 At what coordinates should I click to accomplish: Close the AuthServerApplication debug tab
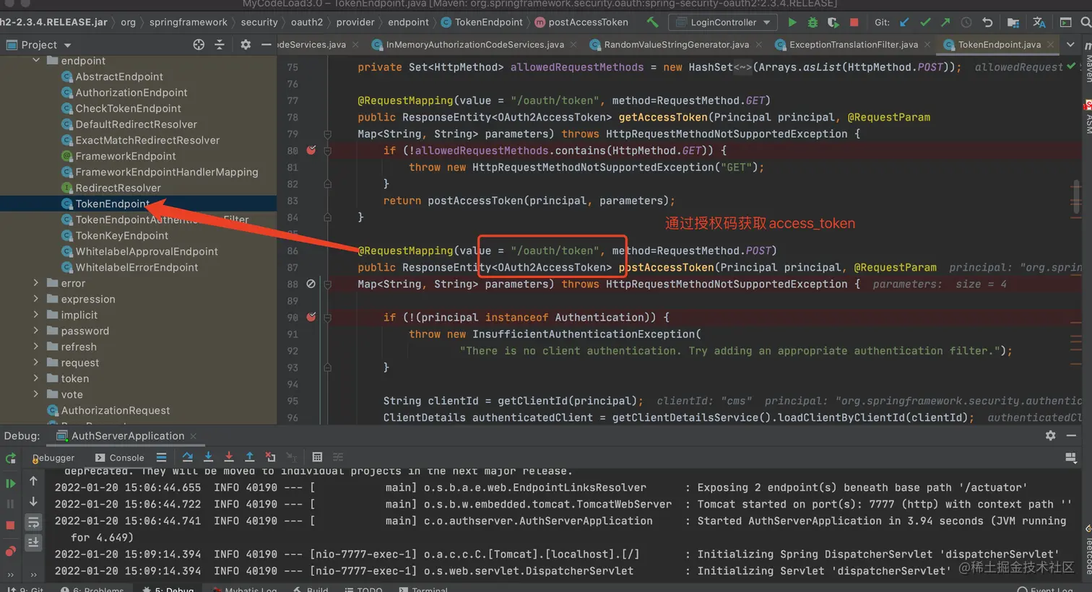click(x=193, y=436)
